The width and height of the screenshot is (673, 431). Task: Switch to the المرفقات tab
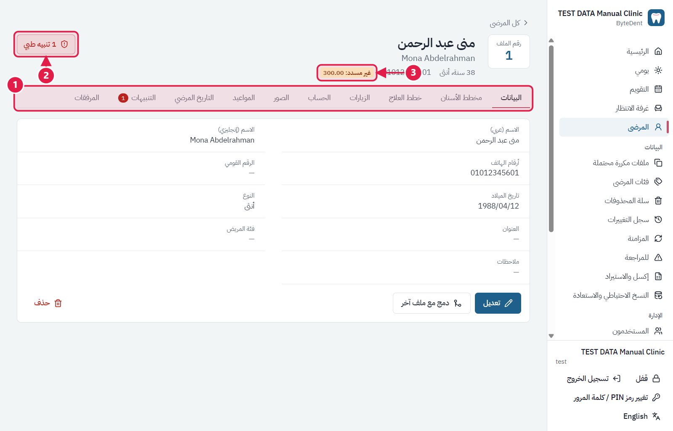coord(87,98)
